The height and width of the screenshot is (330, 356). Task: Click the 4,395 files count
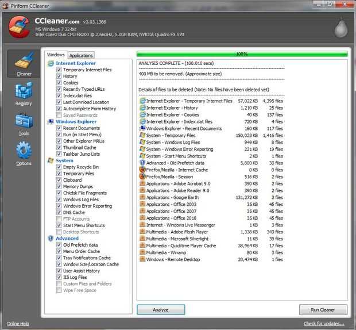[273, 101]
